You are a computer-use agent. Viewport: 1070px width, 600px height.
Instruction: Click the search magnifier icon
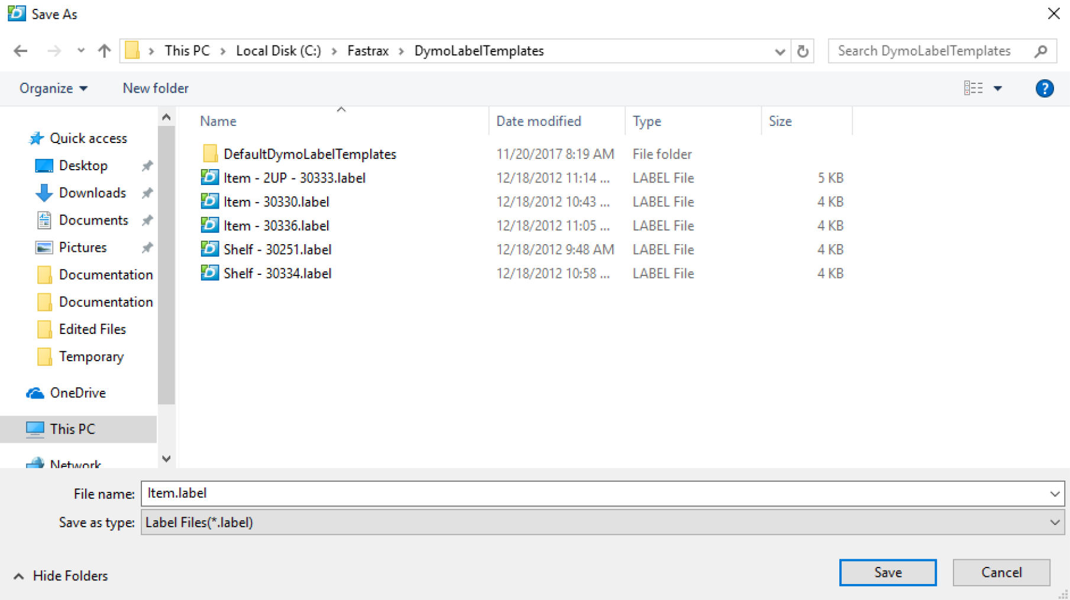coord(1041,51)
